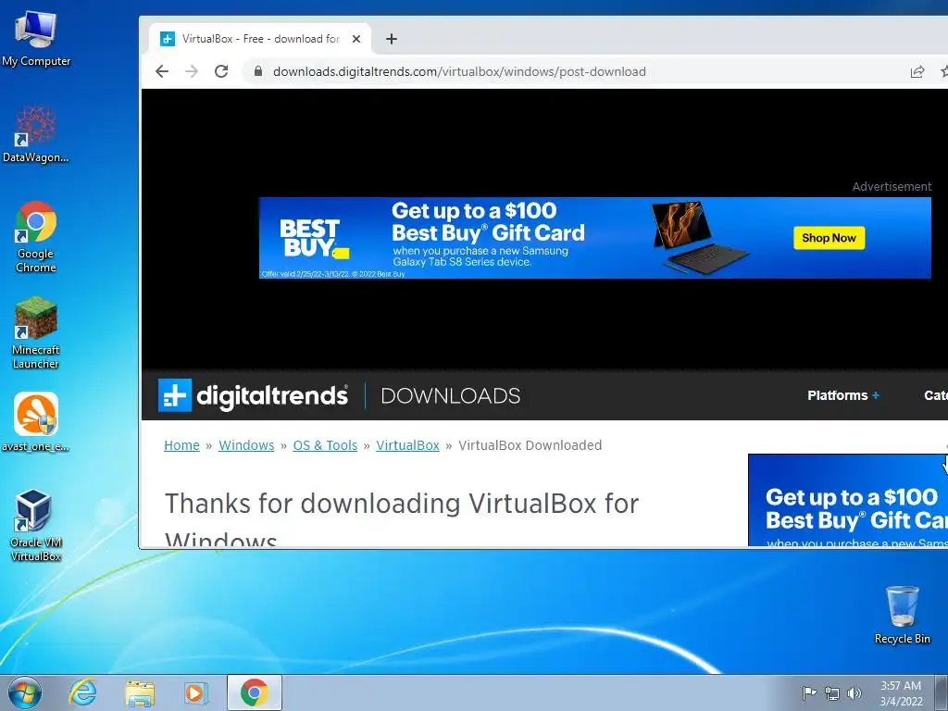This screenshot has height=711, width=948.
Task: Launch Oracle VM VirtualBox shortcut
Action: tap(36, 526)
